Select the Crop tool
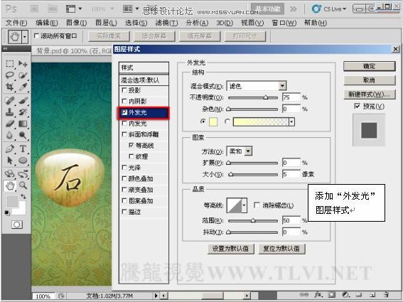This screenshot has width=403, height=302. tap(10, 87)
